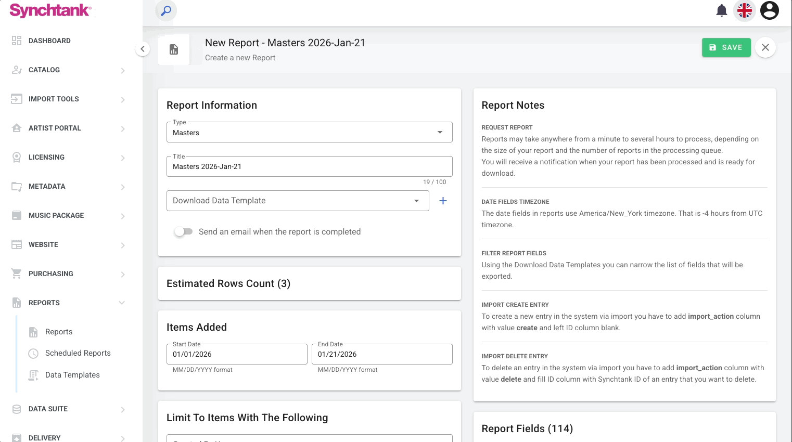The image size is (792, 442).
Task: Close the new report form
Action: pos(765,47)
